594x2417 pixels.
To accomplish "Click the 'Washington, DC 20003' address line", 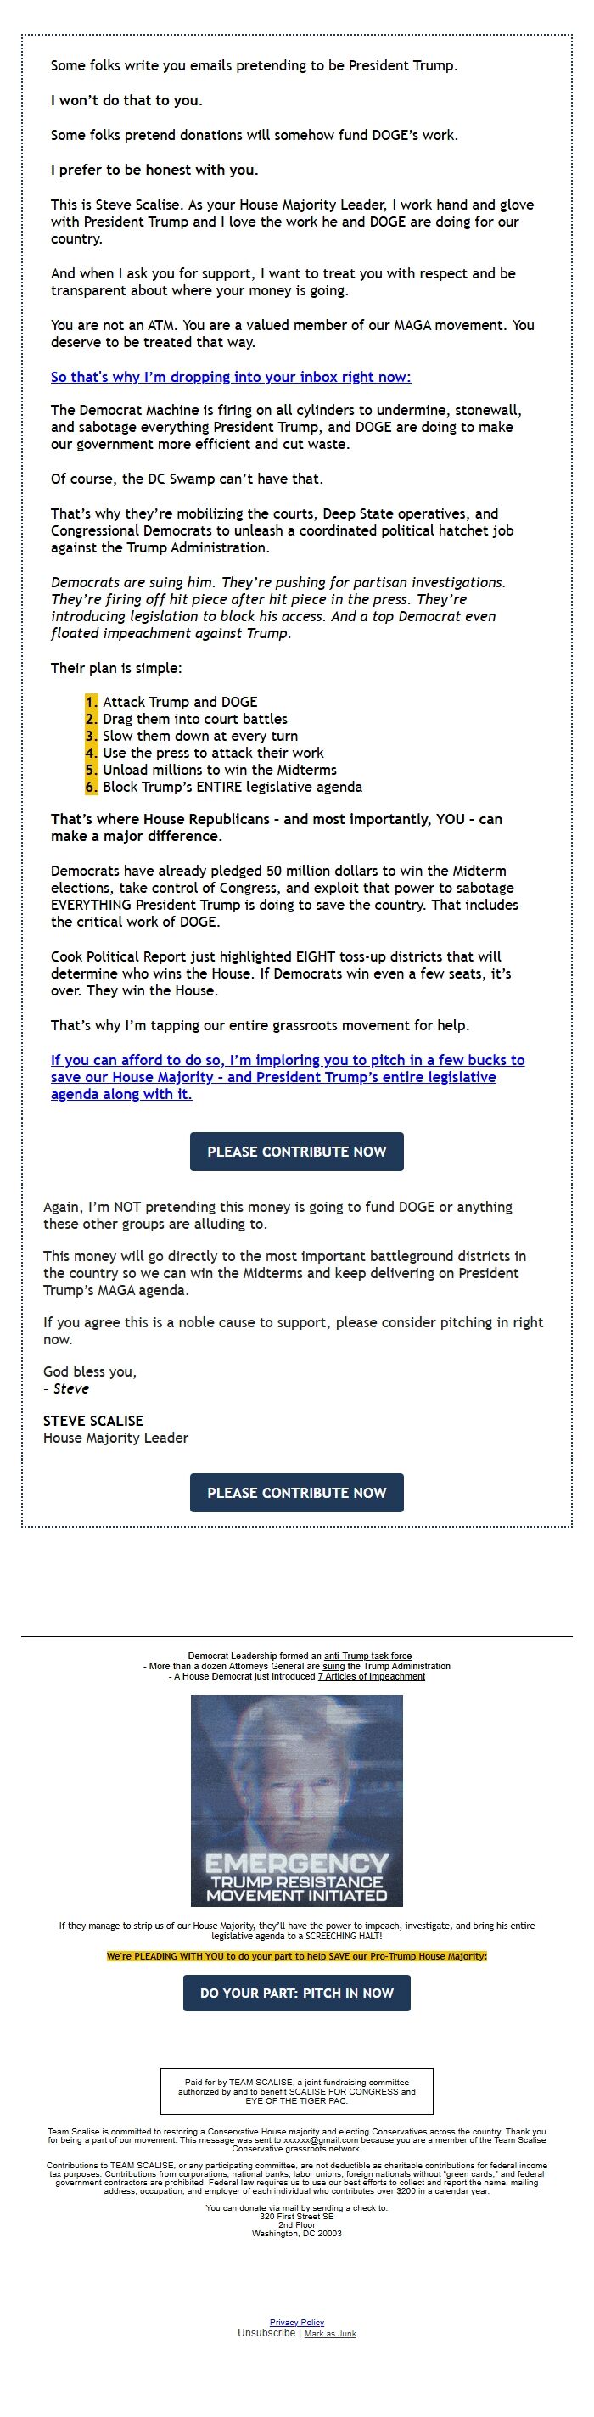I will click(x=296, y=2234).
